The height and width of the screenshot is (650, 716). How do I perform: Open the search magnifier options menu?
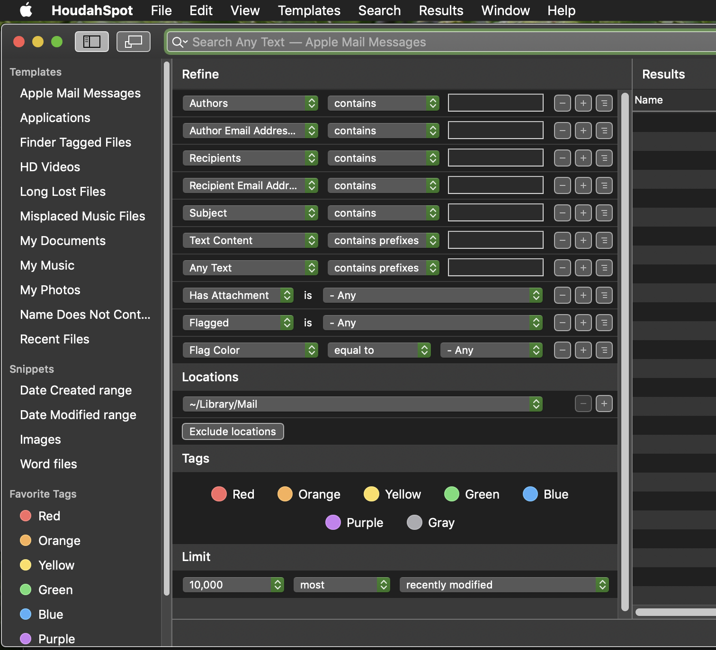tap(179, 42)
